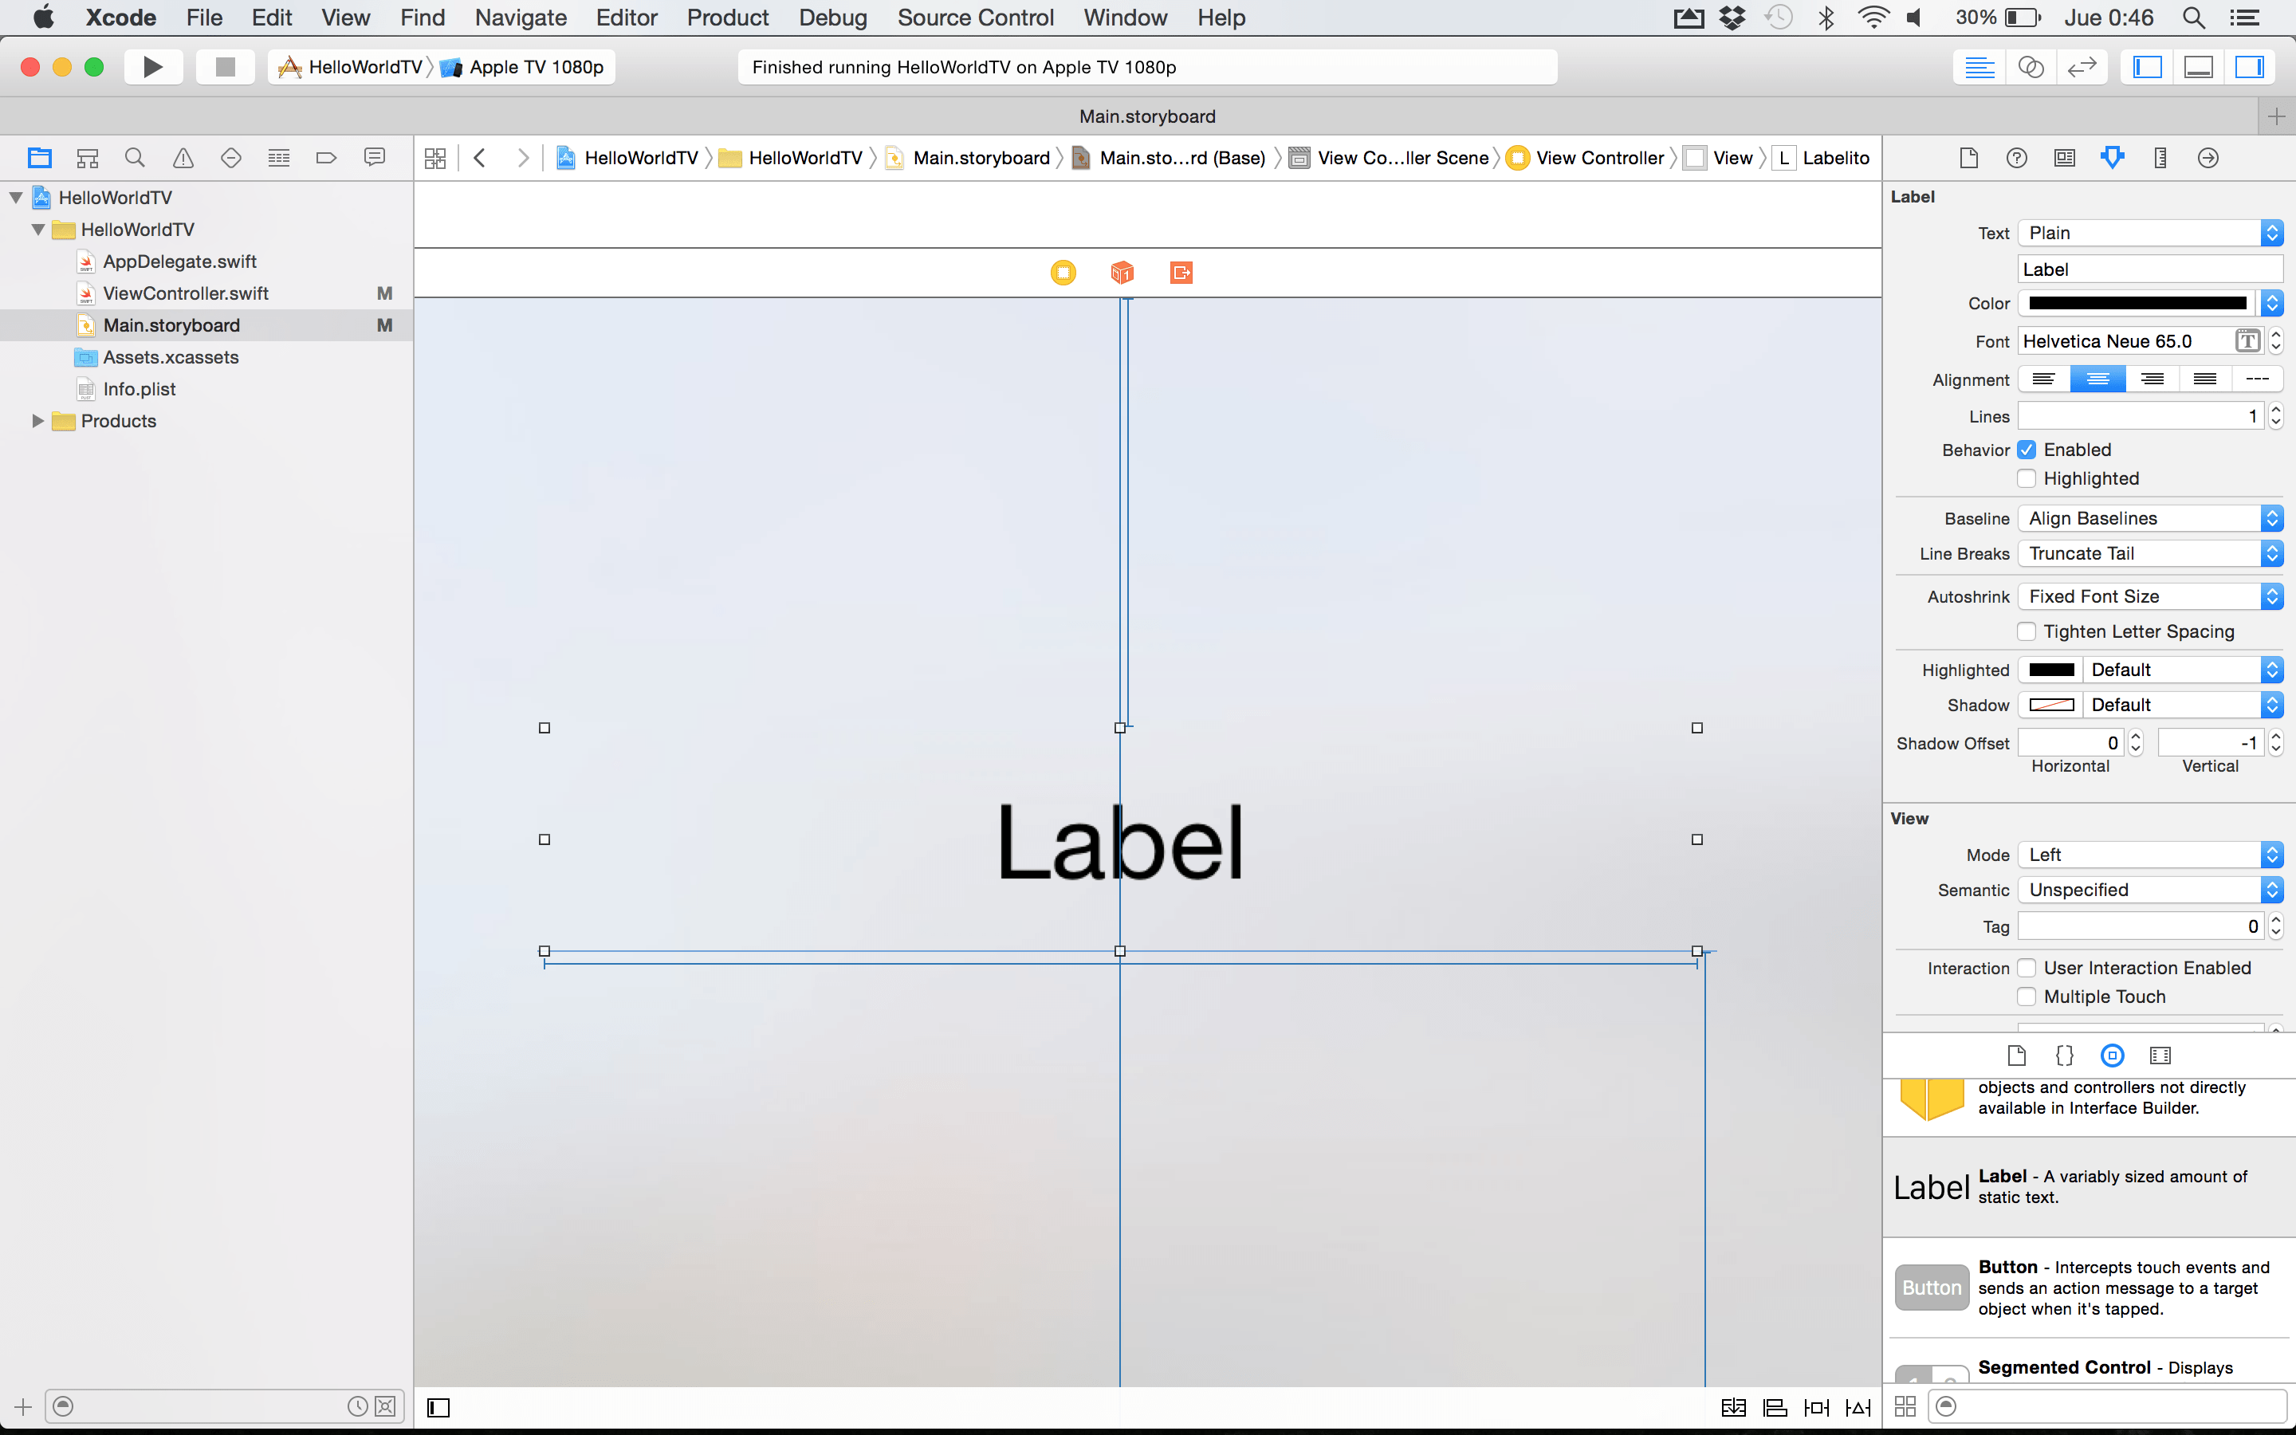Show the Assistant editor
Viewport: 2296px width, 1435px height.
tap(2031, 66)
